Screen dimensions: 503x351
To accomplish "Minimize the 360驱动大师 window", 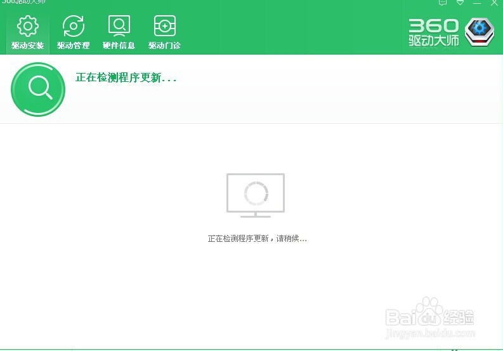I will 477,3.
